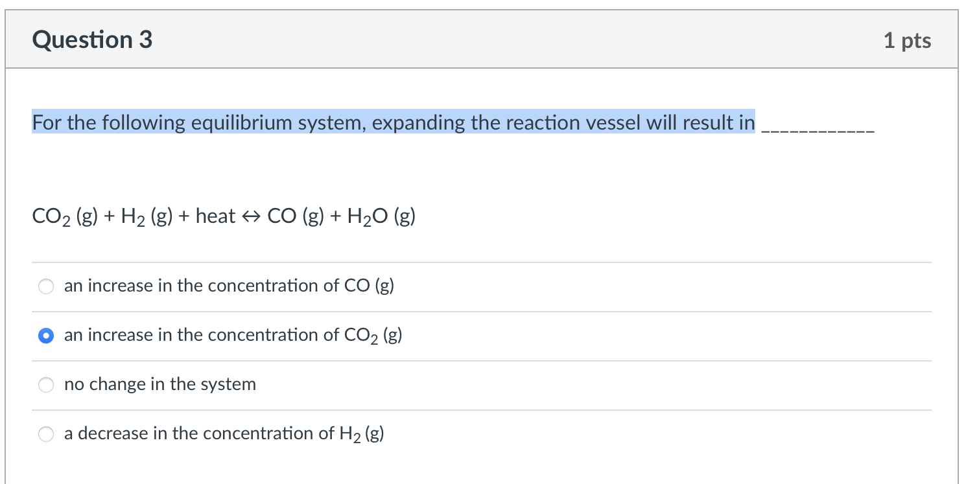
Task: Click the "Question 3" heading
Action: pos(93,40)
